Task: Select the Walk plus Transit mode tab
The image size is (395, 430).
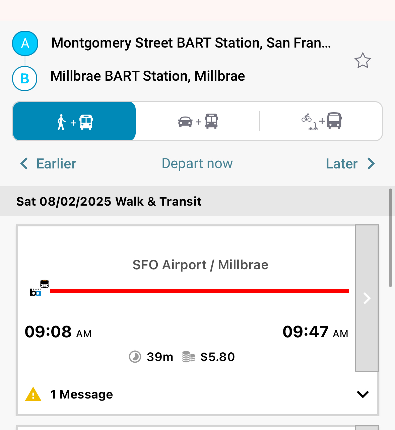Action: [x=74, y=121]
